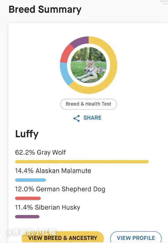The height and width of the screenshot is (243, 168).
Task: Select the blue donut chart segment
Action: [x=65, y=73]
